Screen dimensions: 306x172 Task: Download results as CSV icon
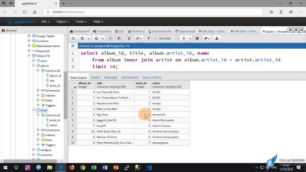(217, 39)
